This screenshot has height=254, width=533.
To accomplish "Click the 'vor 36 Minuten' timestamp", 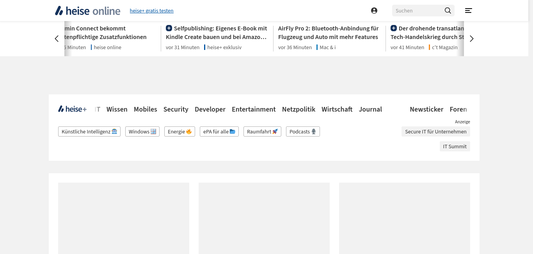I will point(295,47).
